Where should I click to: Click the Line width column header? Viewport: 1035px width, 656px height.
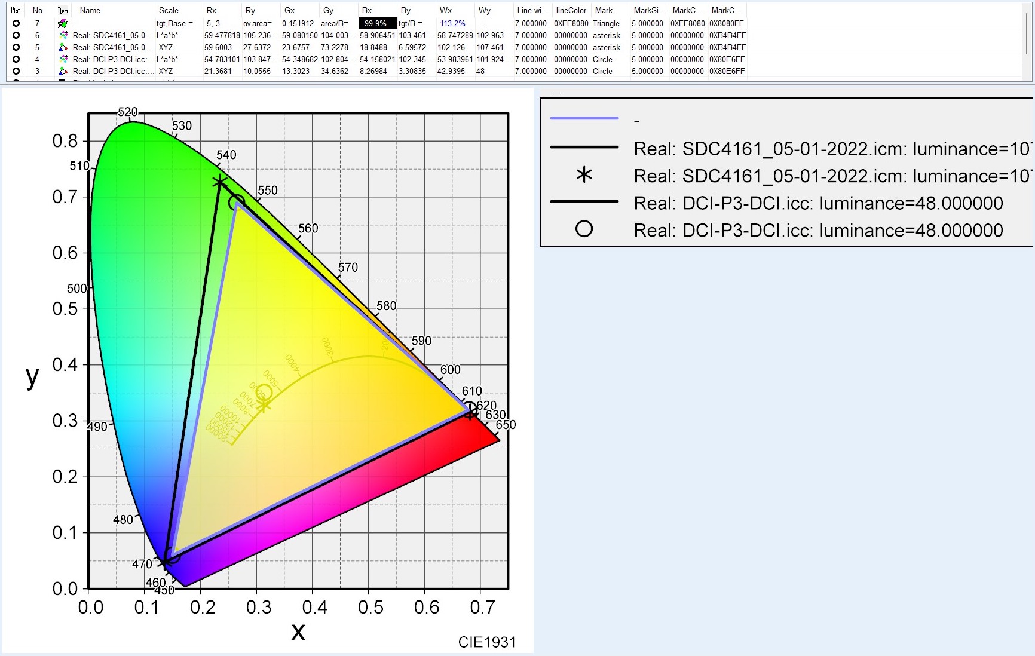(532, 10)
